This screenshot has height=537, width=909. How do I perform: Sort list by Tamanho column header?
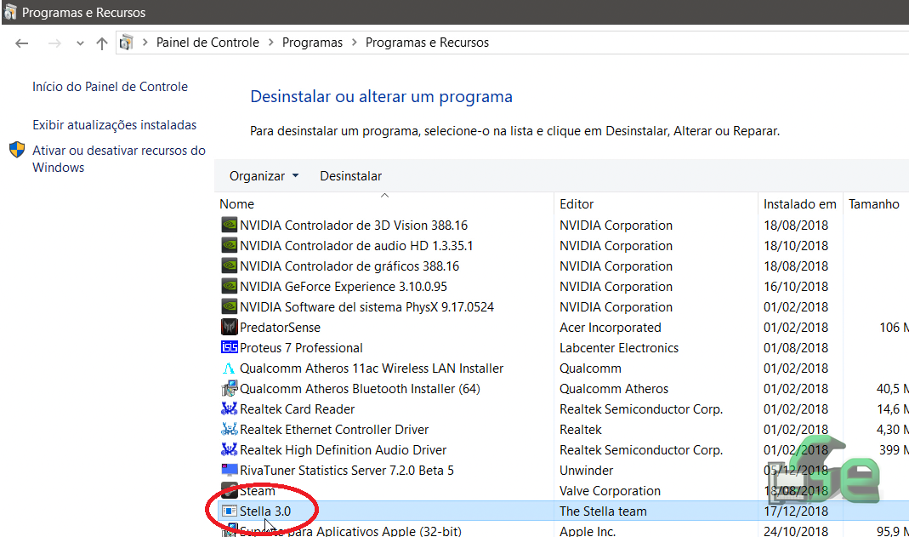pyautogui.click(x=876, y=203)
